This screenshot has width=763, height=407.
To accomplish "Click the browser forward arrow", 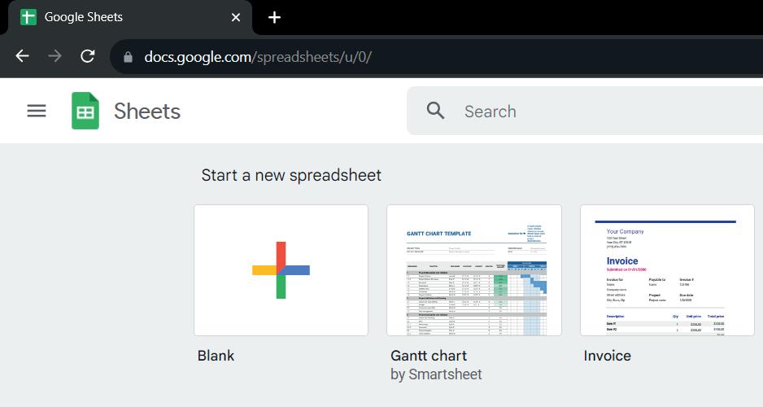I will point(54,56).
